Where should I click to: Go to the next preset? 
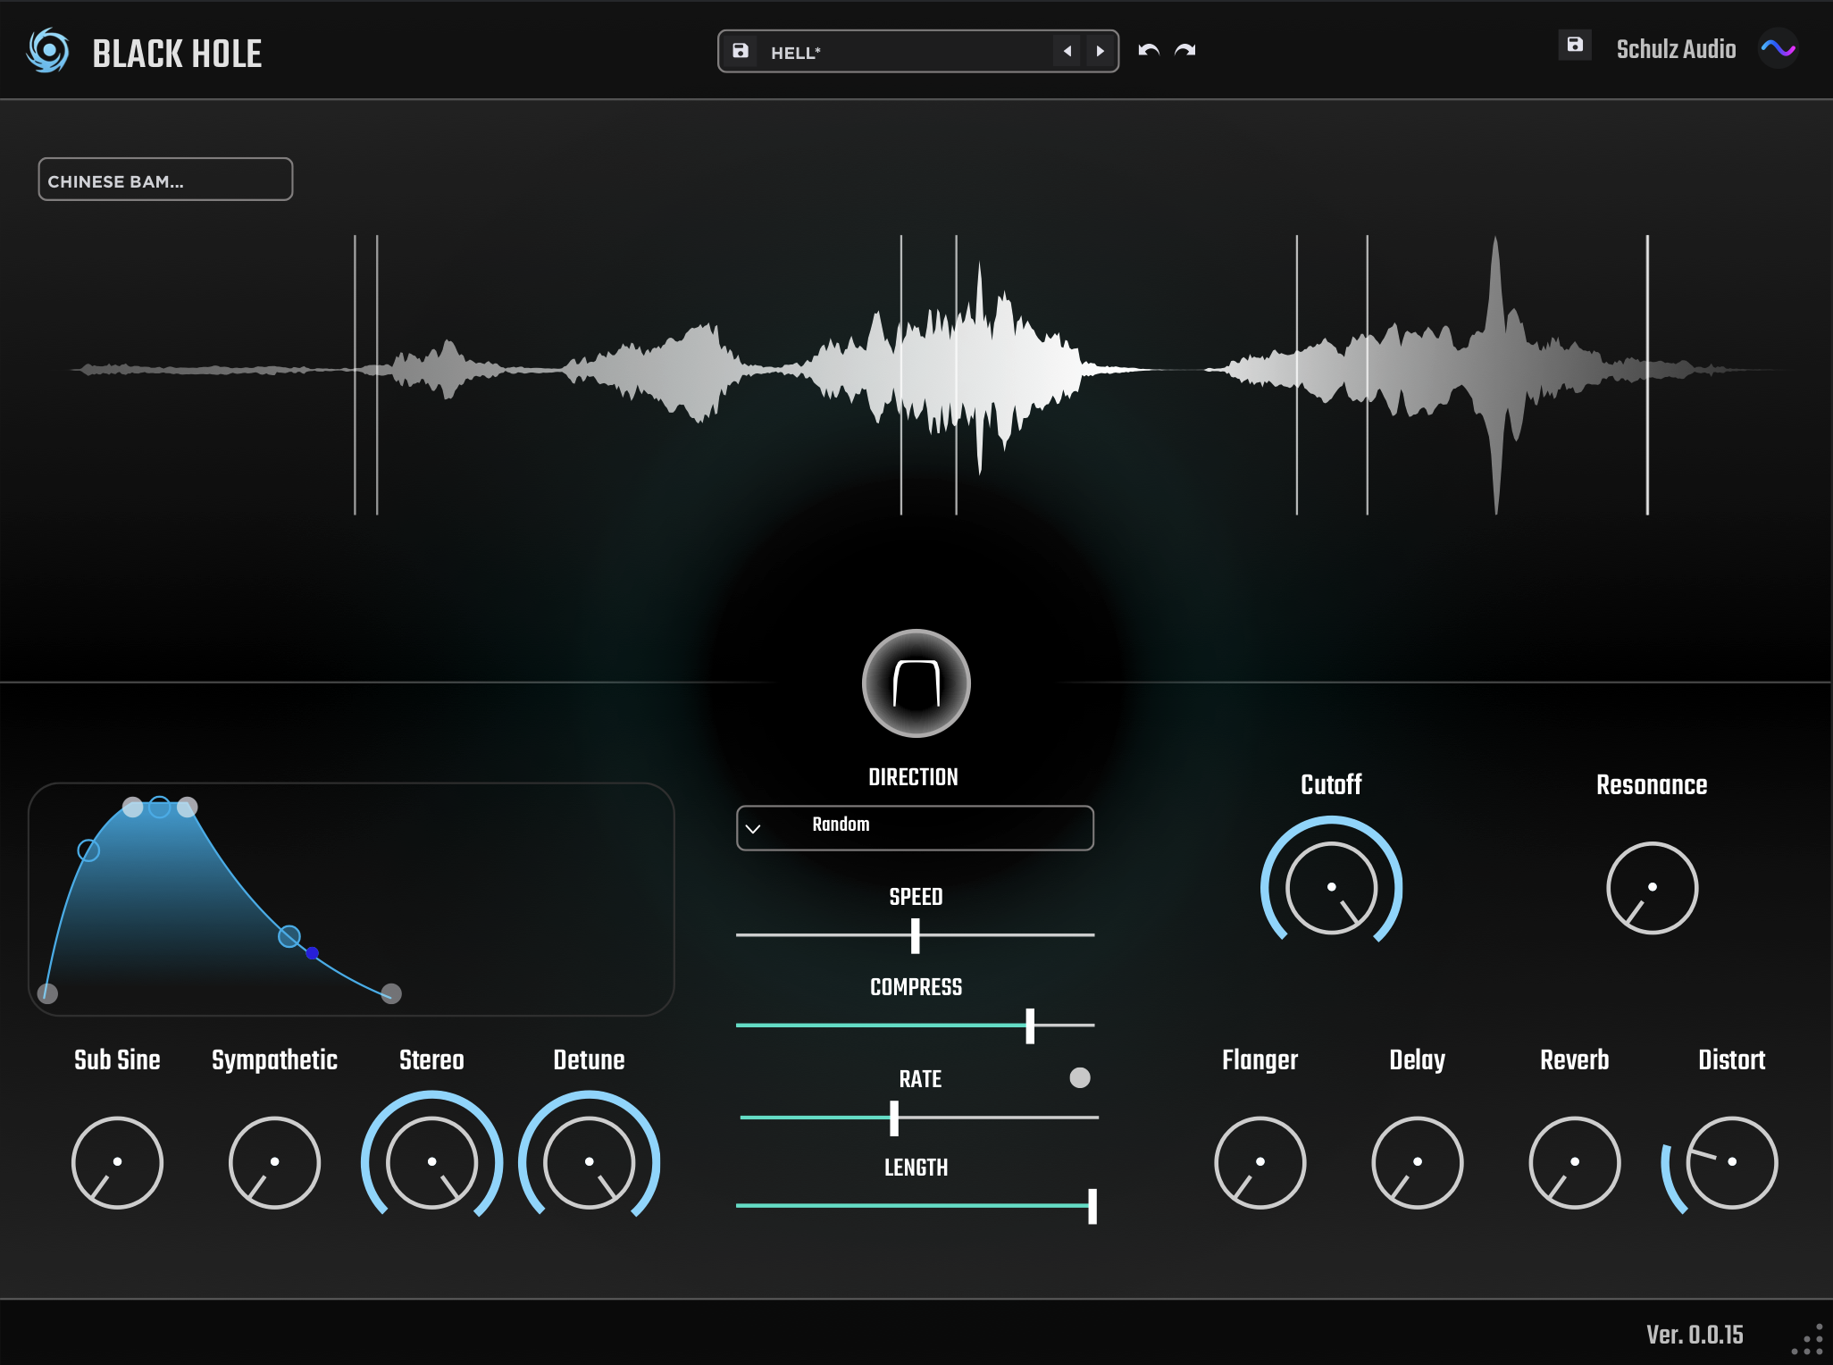pyautogui.click(x=1101, y=52)
